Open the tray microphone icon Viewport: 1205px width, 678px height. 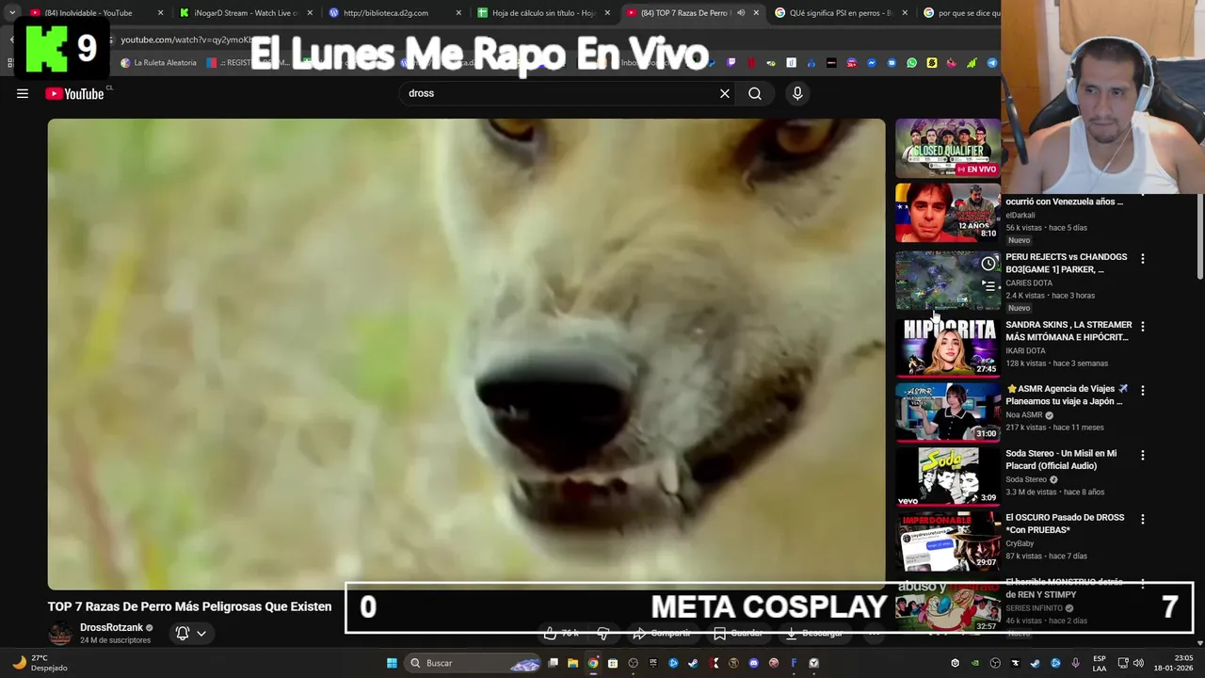click(x=1075, y=663)
